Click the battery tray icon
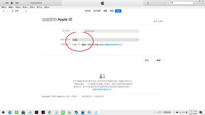The width and height of the screenshot is (205, 115). point(177,112)
